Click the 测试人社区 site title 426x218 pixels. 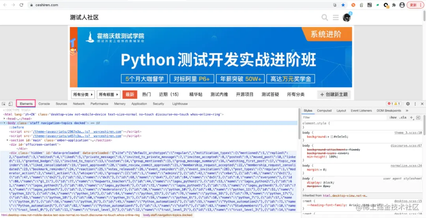(x=84, y=18)
